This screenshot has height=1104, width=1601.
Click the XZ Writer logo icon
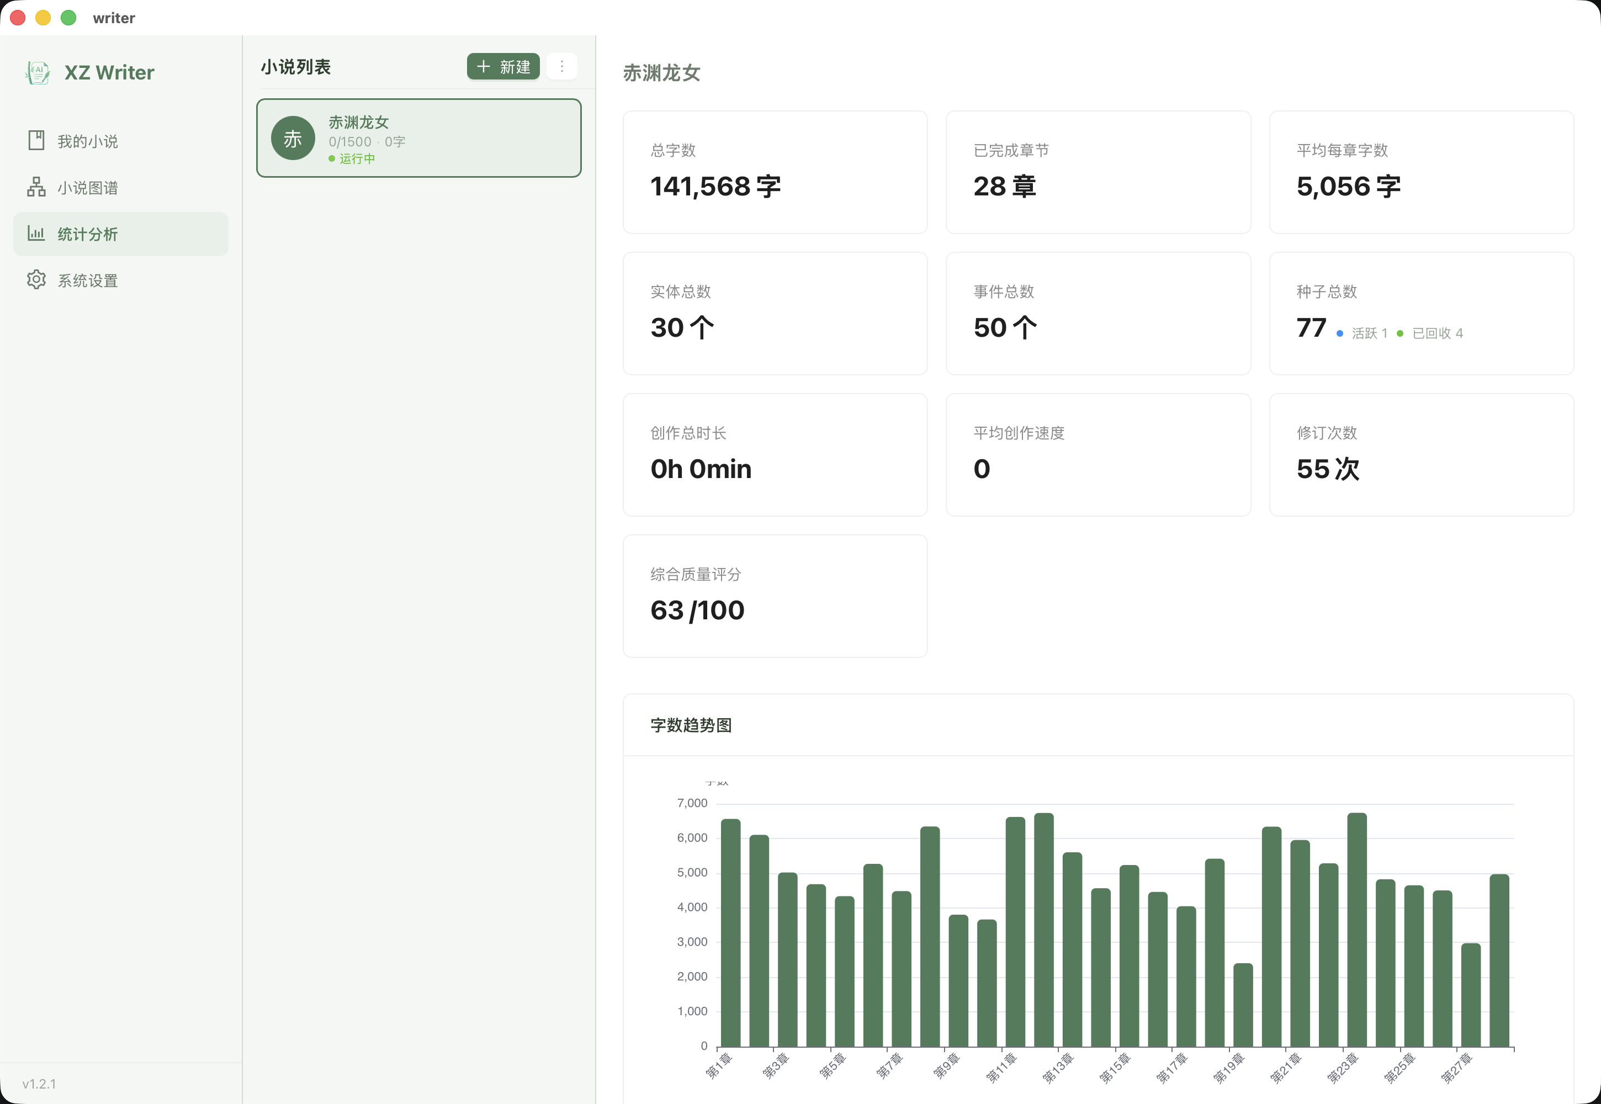[x=38, y=73]
